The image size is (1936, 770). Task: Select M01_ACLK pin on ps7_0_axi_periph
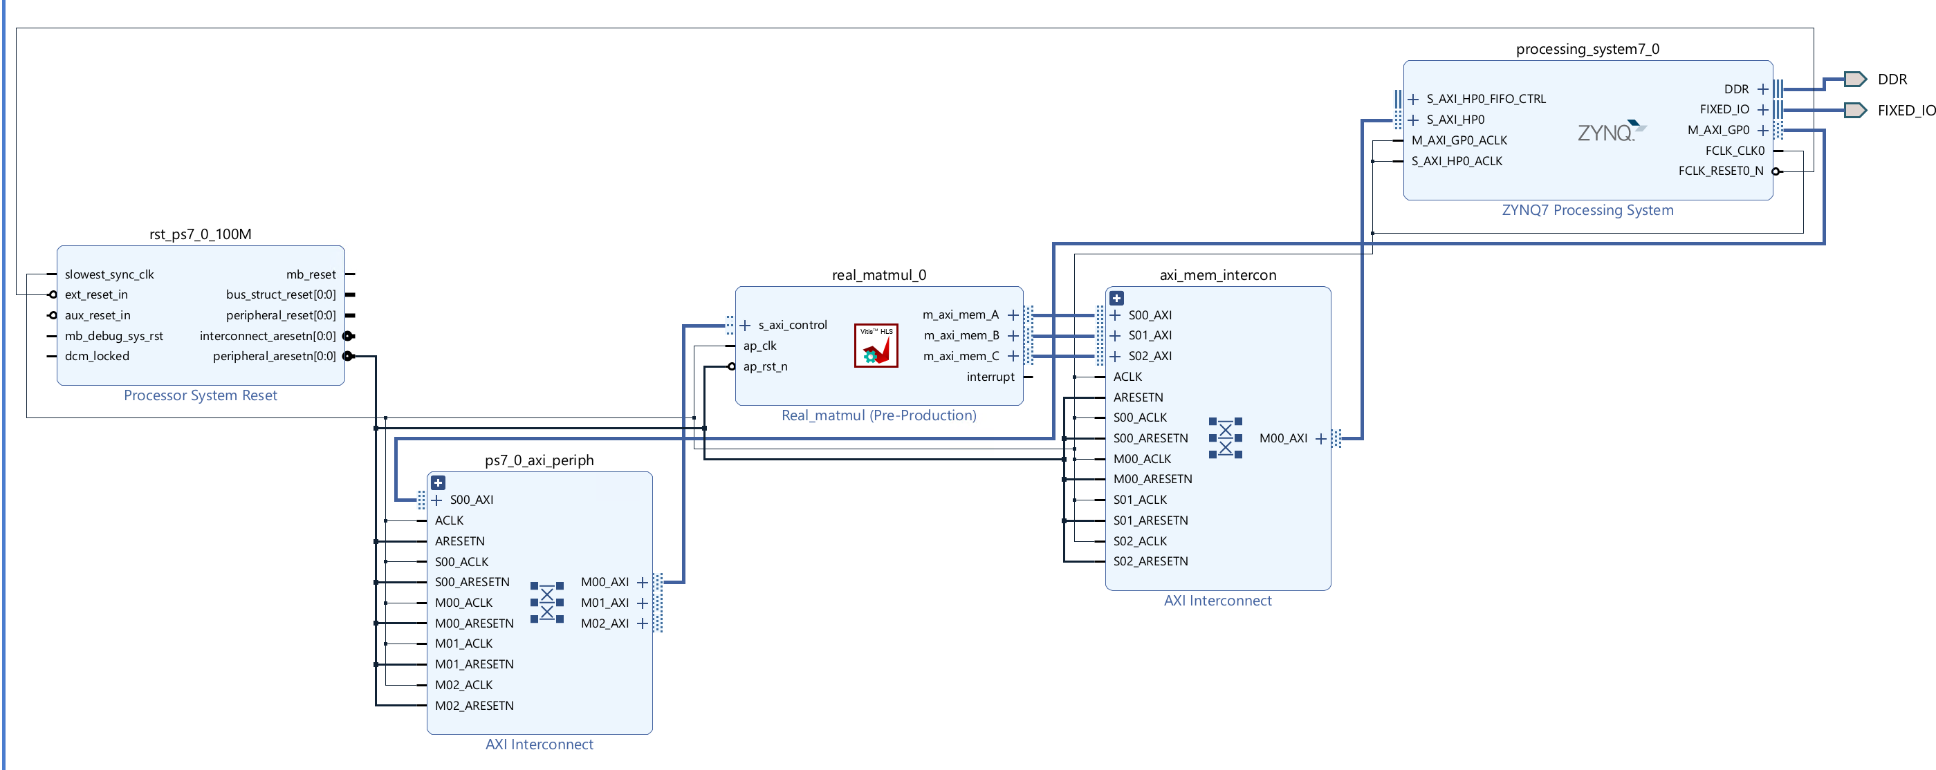point(463,644)
